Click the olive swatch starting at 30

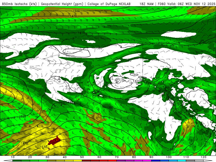[x=52, y=161]
